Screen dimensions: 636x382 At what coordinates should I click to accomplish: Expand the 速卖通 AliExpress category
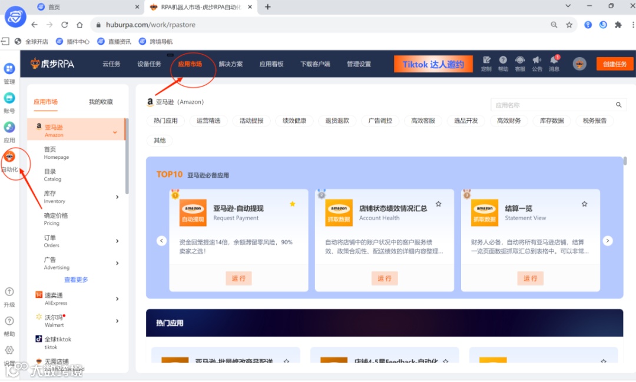tap(117, 299)
